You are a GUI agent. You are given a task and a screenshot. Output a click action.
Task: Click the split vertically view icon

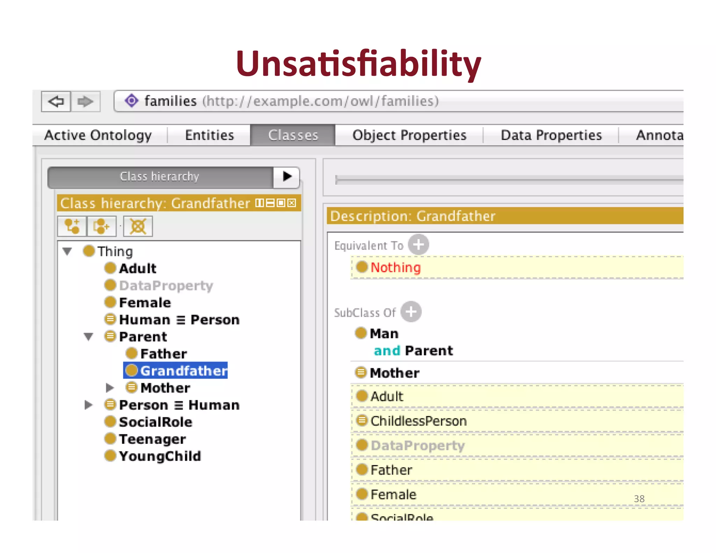point(259,203)
